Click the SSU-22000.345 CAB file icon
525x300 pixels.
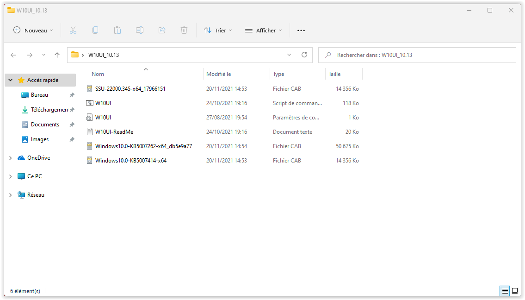click(89, 88)
